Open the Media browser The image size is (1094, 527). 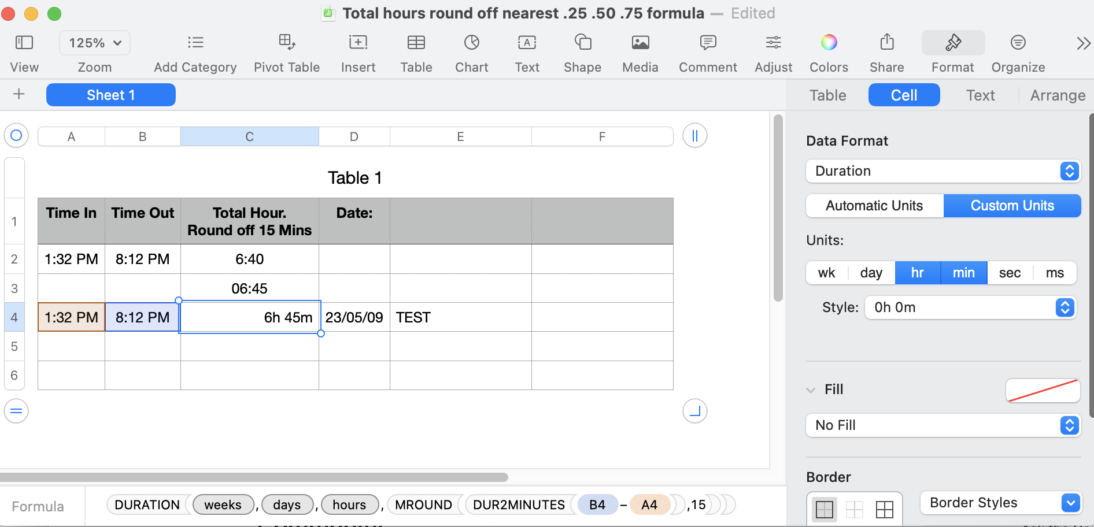(x=640, y=52)
